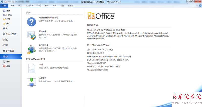Click the Undo icon in quick access toolbar
The height and width of the screenshot is (107, 202).
9,2
